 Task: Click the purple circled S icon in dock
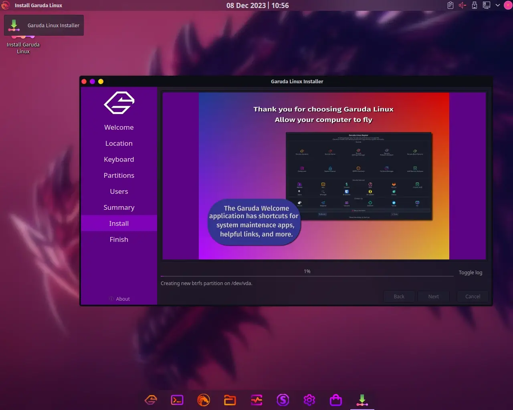tap(283, 400)
